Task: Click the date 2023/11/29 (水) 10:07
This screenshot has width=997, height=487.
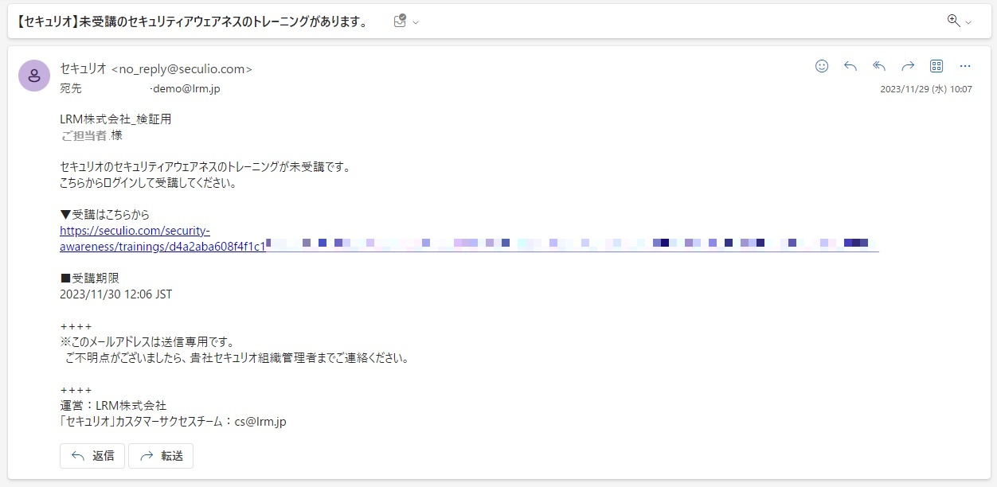Action: tap(926, 89)
